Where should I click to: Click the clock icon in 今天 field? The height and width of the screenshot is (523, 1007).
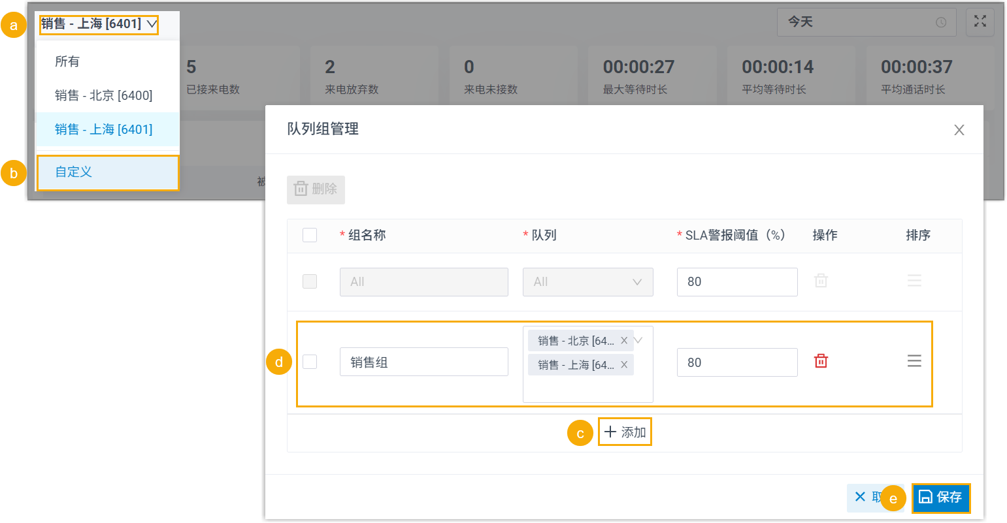[941, 22]
